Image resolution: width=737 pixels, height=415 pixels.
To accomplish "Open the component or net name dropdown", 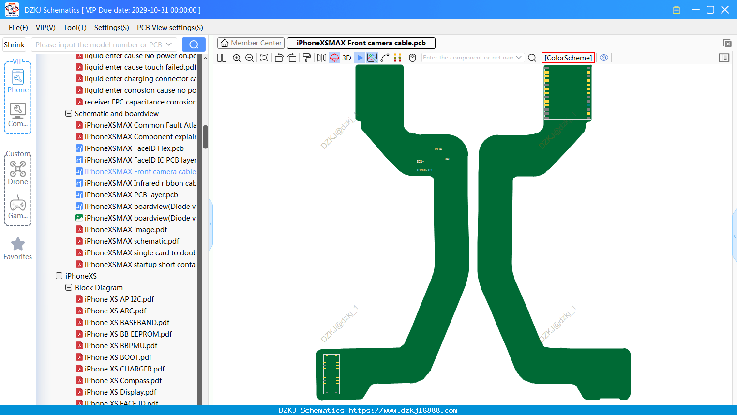I will coord(519,58).
